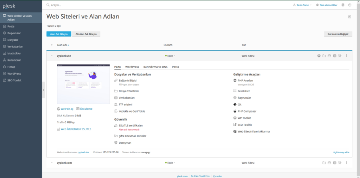Image resolution: width=360 pixels, height=178 pixels.
Task: Open hosting settings sliders icon for zypixel.site
Action: pos(340,55)
